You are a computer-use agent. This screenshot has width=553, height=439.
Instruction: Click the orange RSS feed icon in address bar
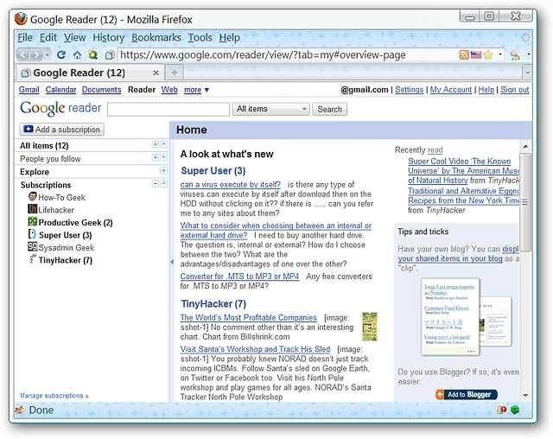point(464,55)
